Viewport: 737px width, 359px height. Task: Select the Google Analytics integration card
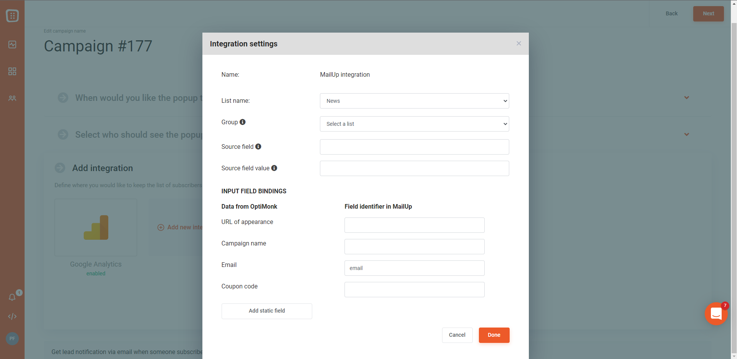click(96, 227)
